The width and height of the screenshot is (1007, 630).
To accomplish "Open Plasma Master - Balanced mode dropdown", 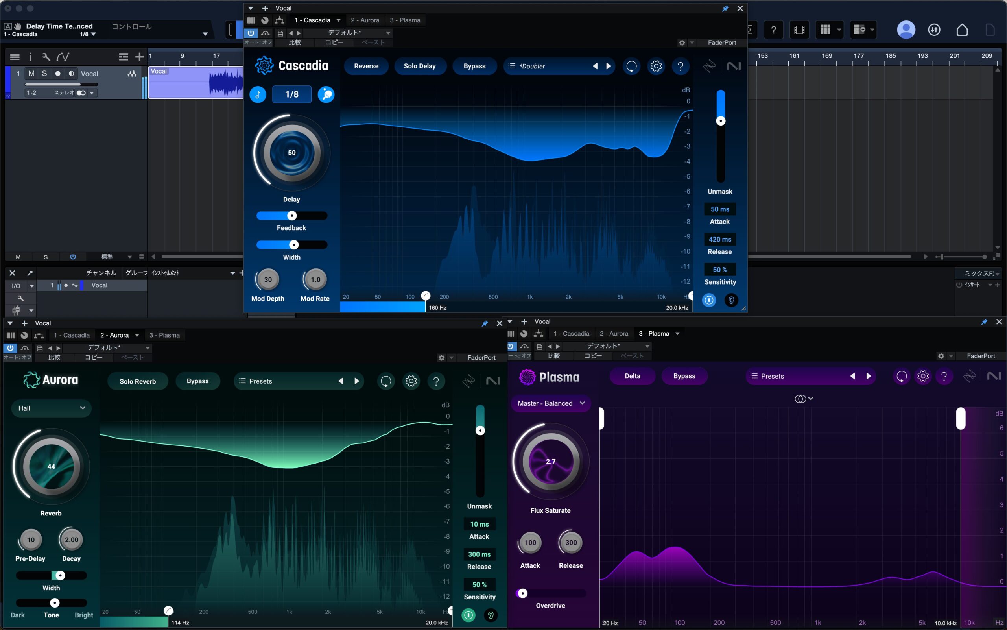I will (551, 403).
